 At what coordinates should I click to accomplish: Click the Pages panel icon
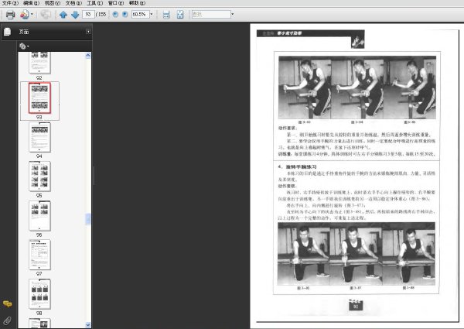tap(8, 32)
